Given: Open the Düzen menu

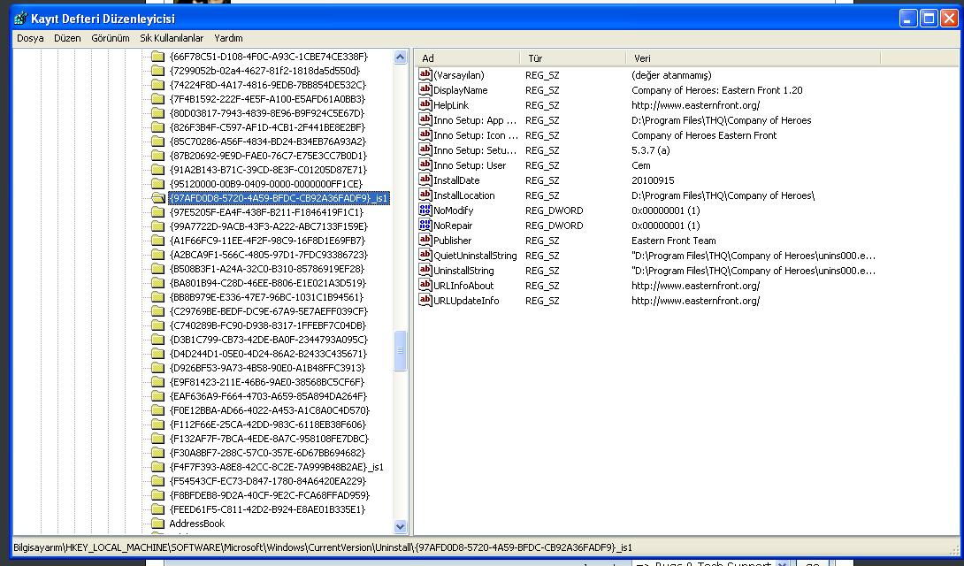Looking at the screenshot, I should click(67, 38).
